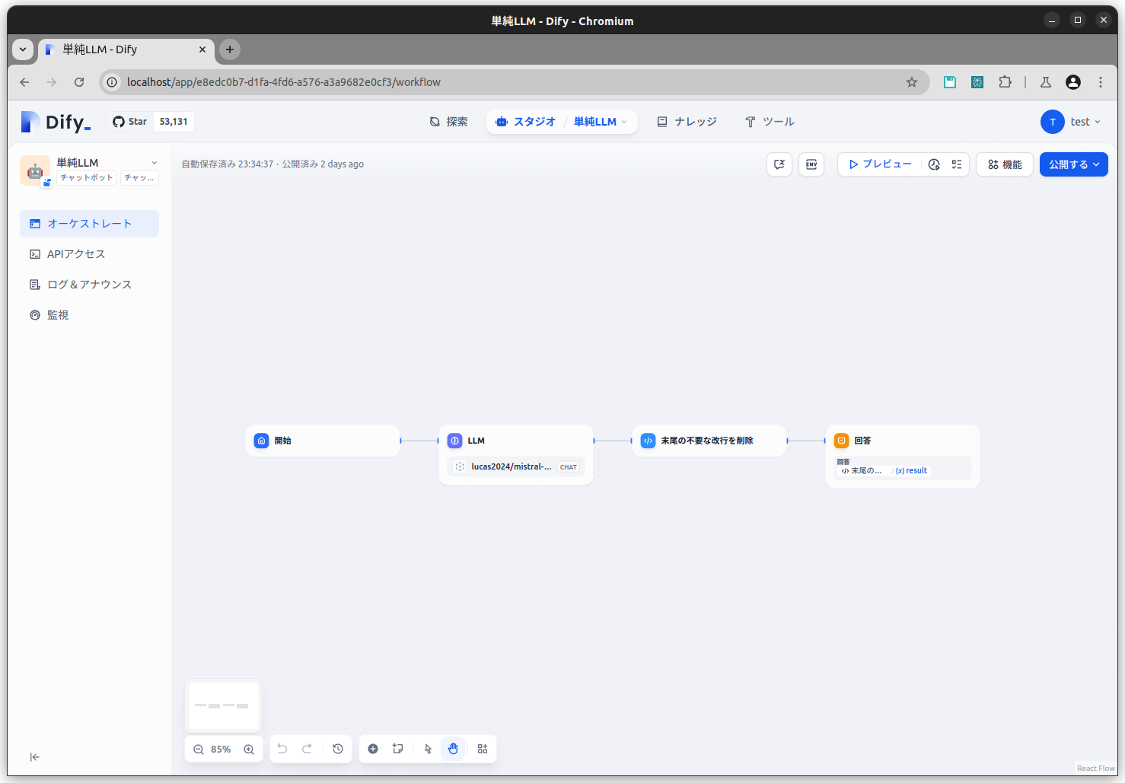The image size is (1125, 783).
Task: Open the checklist icon beside preview
Action: point(957,164)
